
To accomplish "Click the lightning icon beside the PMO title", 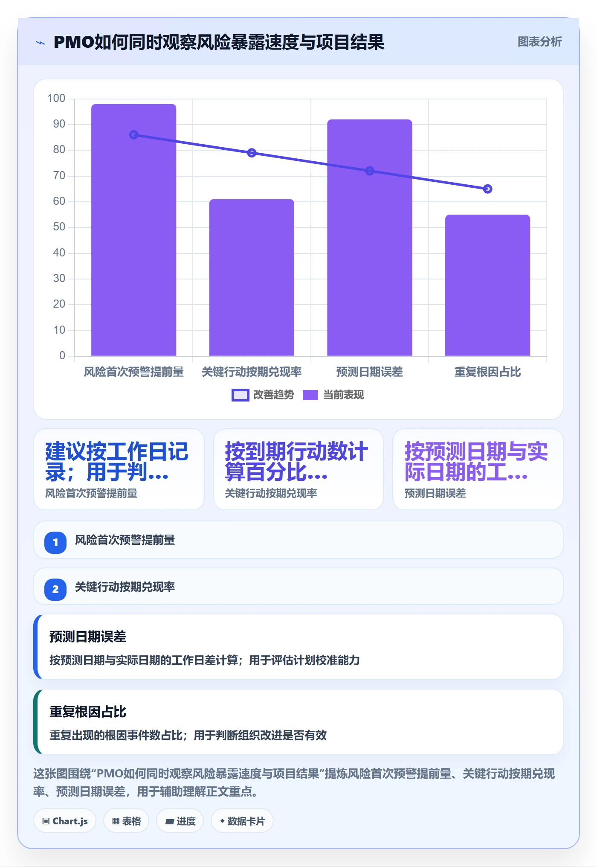I will pyautogui.click(x=41, y=43).
